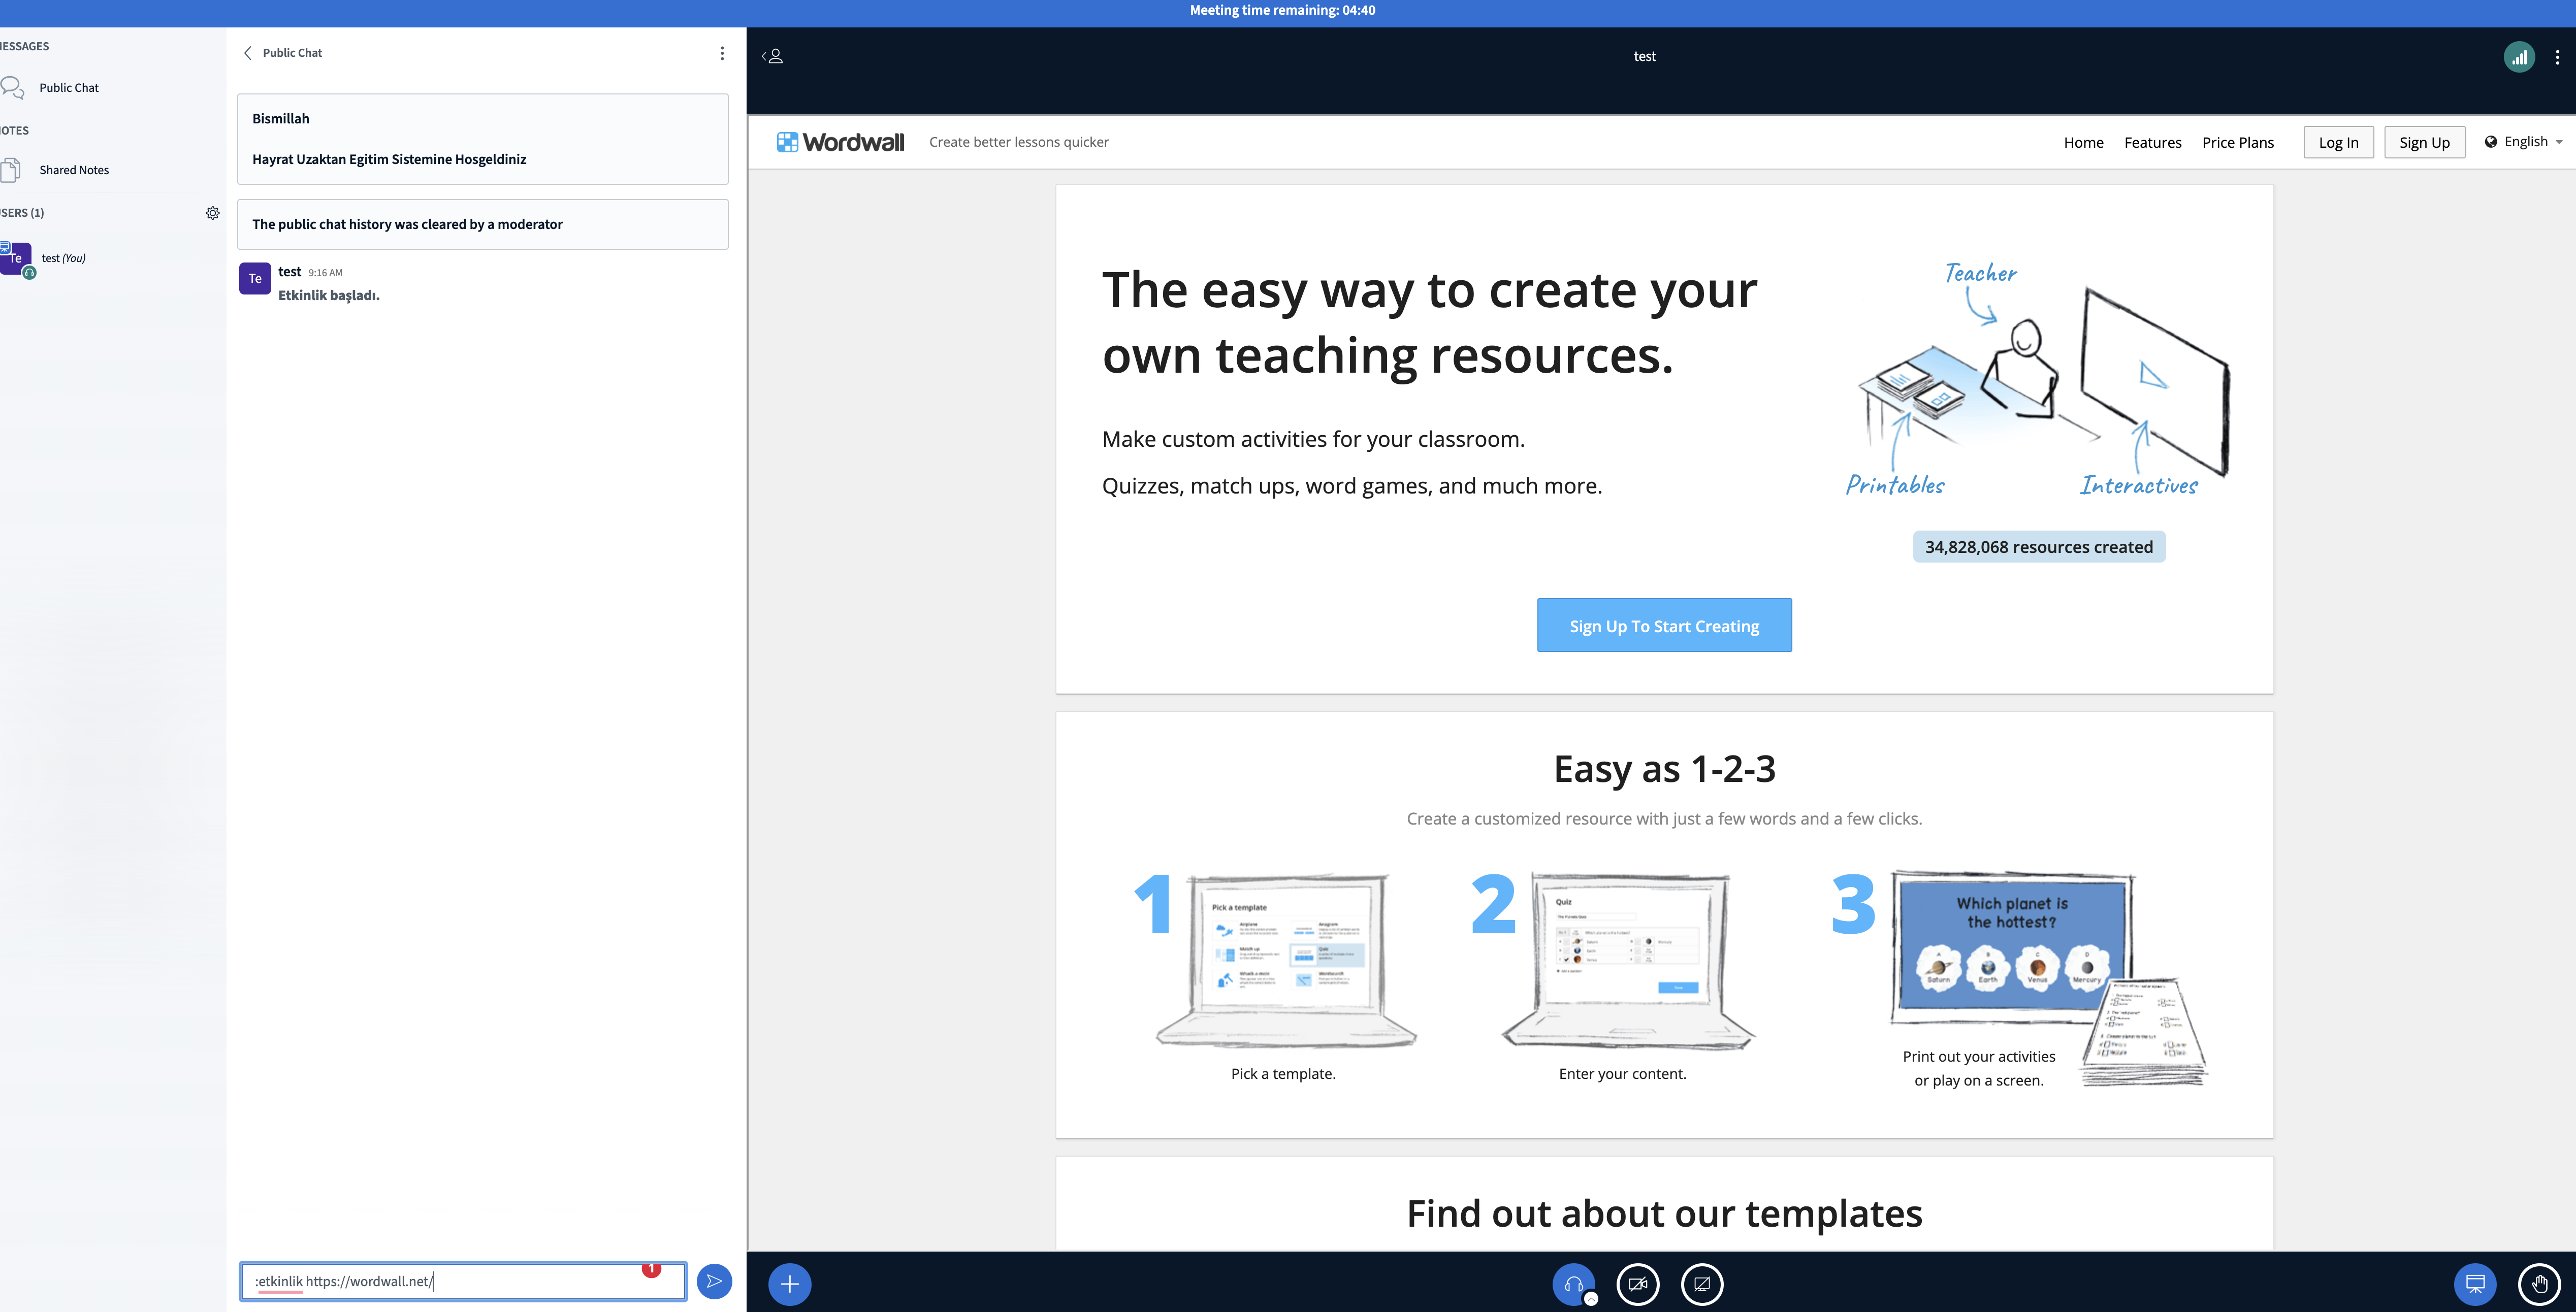Screen dimensions: 2576x1312
Task: Hide the user list via the person icon
Action: click(772, 56)
